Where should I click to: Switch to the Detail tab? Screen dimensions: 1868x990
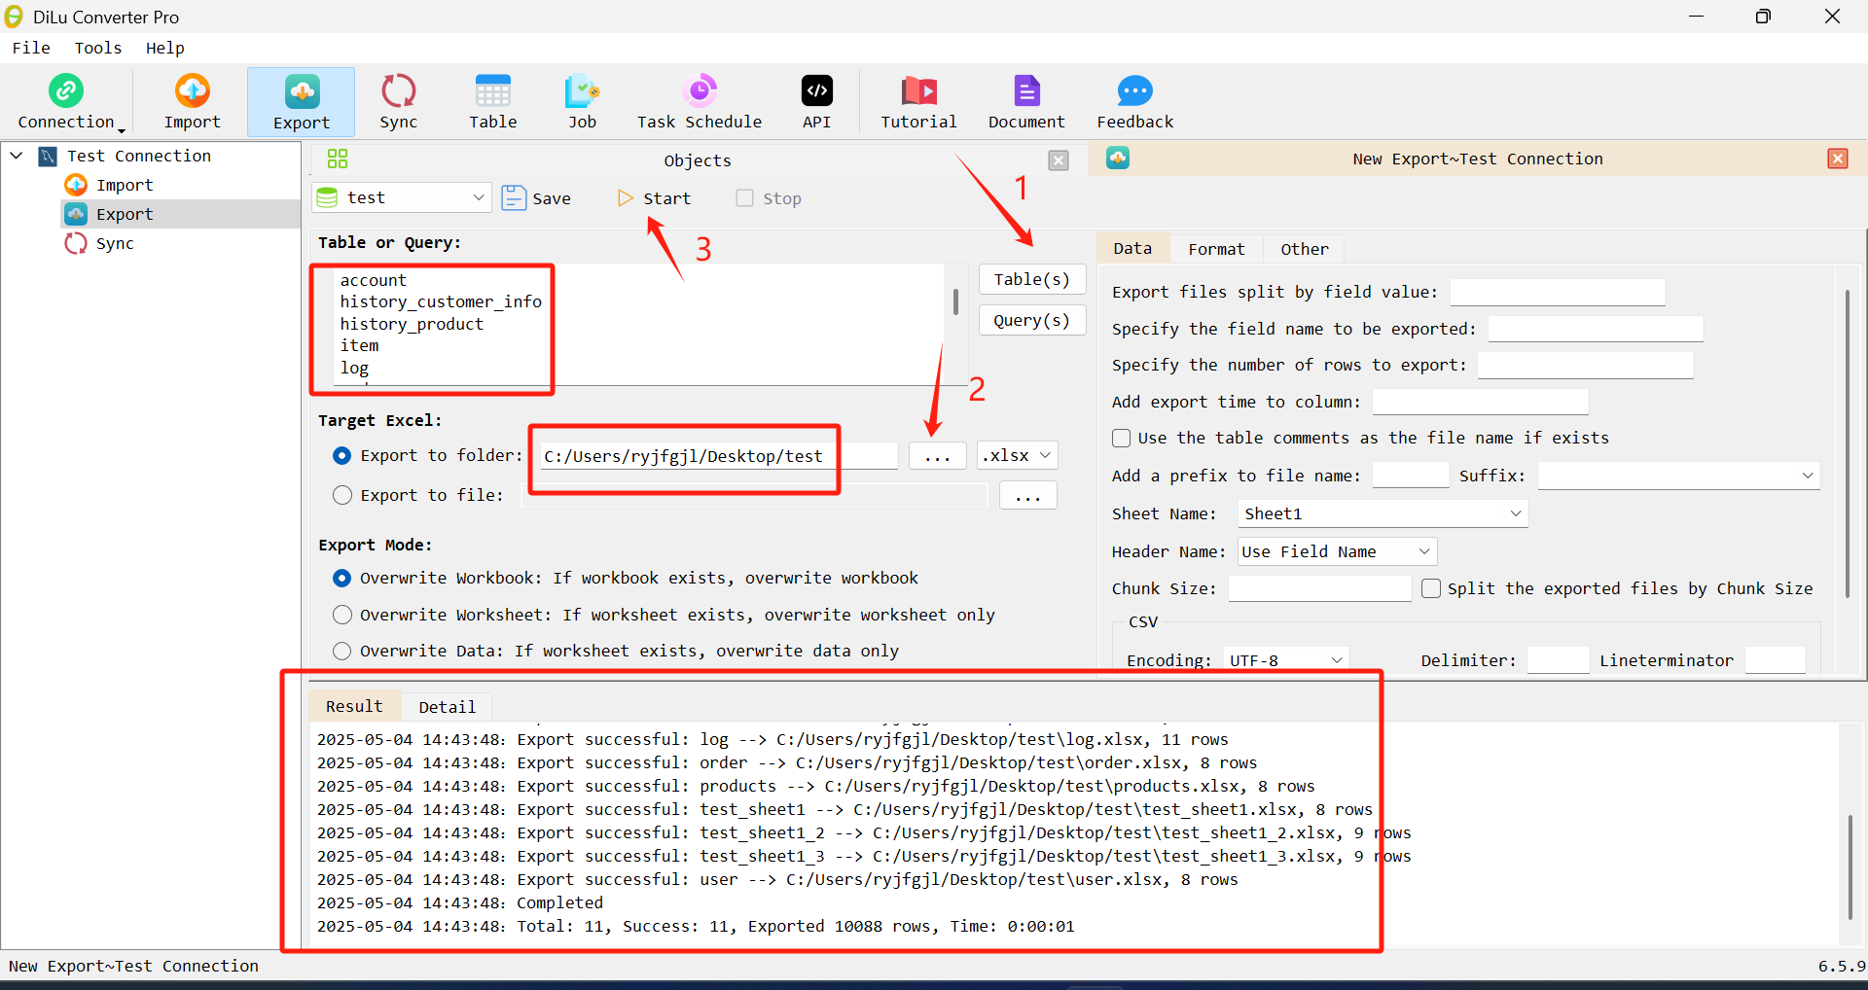tap(447, 707)
